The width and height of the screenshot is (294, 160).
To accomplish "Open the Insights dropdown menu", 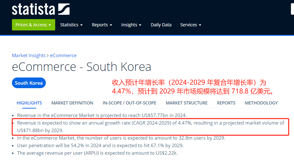I will 131,25.
